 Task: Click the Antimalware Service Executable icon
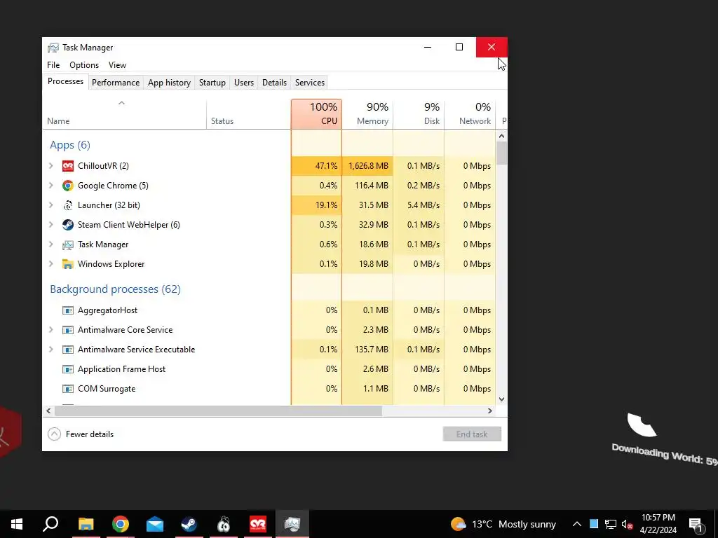click(68, 350)
